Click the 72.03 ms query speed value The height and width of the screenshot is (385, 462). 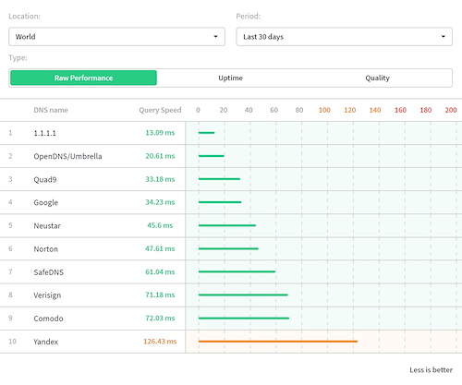pyautogui.click(x=160, y=318)
